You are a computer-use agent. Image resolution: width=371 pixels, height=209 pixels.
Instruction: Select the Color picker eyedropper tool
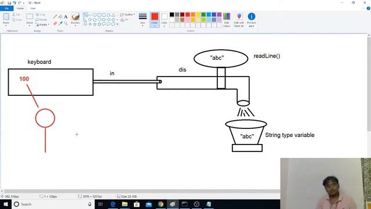[x=60, y=23]
